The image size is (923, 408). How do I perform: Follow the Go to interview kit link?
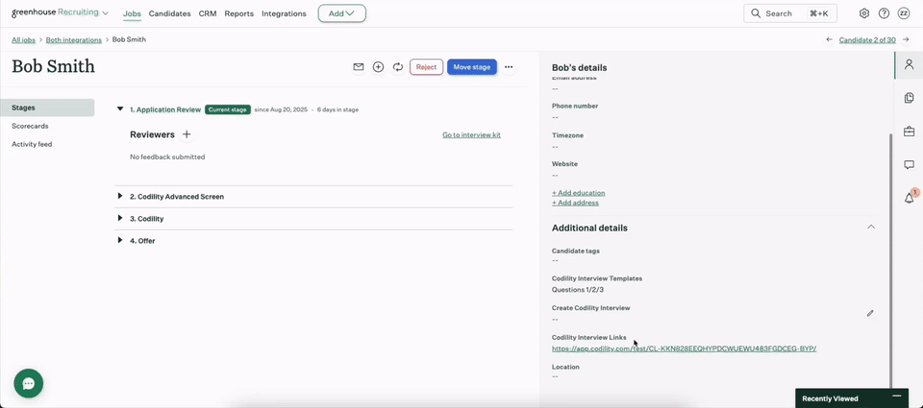pyautogui.click(x=471, y=134)
